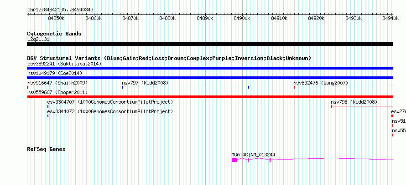Click the 84870k ruler position label
The width and height of the screenshot is (406, 185).
point(131,18)
